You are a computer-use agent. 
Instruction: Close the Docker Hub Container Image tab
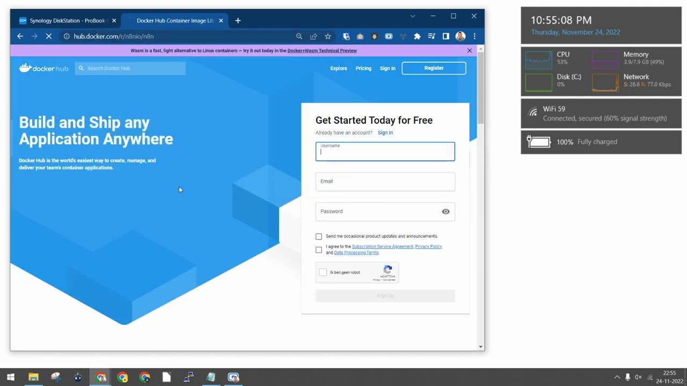click(x=221, y=20)
